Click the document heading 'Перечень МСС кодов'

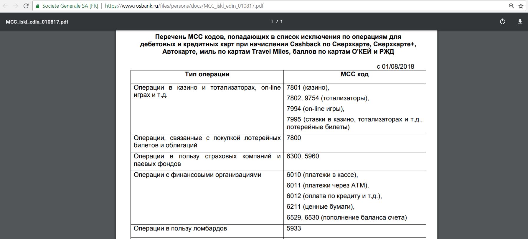tap(278, 44)
